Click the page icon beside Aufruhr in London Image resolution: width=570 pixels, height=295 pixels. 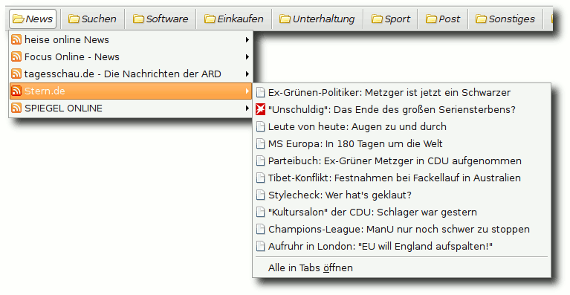[x=261, y=246]
